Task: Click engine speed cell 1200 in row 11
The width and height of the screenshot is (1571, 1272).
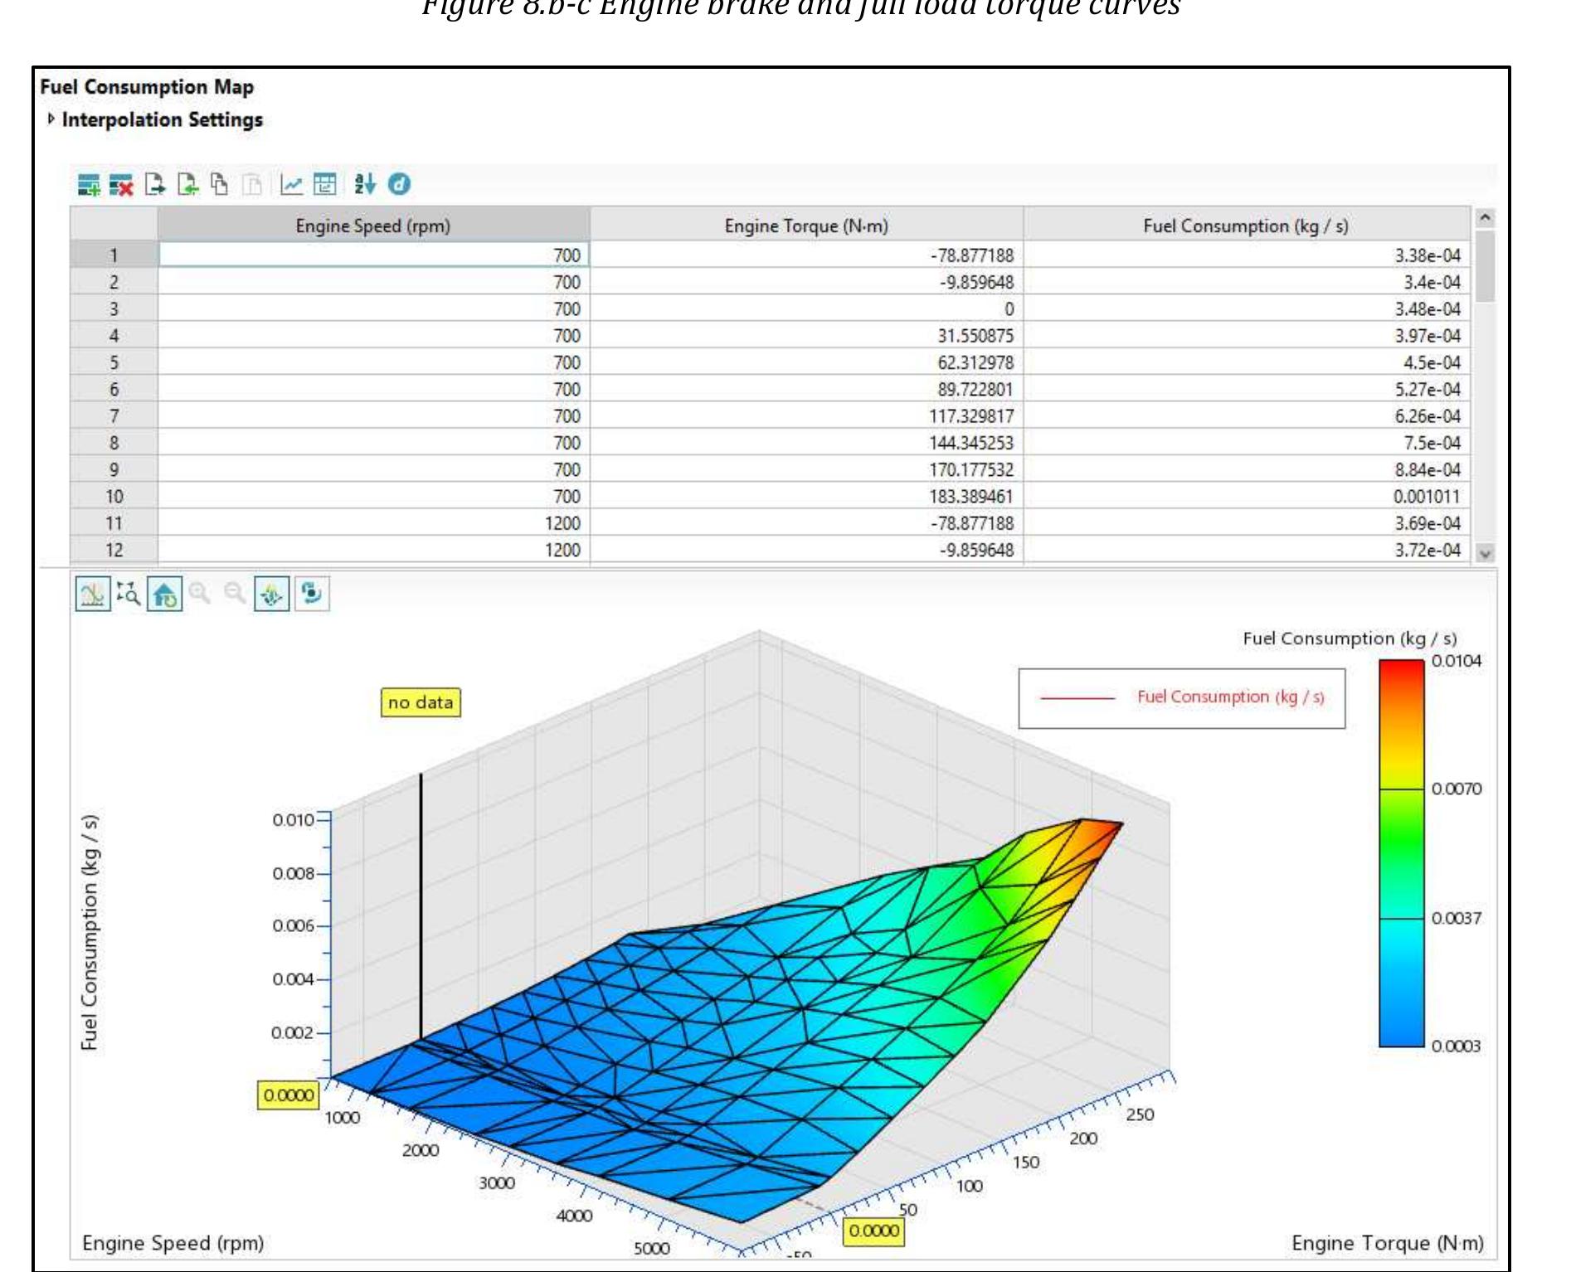Action: pos(373,523)
